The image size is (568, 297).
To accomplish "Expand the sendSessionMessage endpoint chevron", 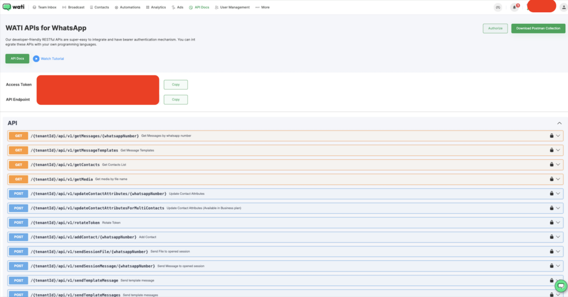I will (558, 266).
